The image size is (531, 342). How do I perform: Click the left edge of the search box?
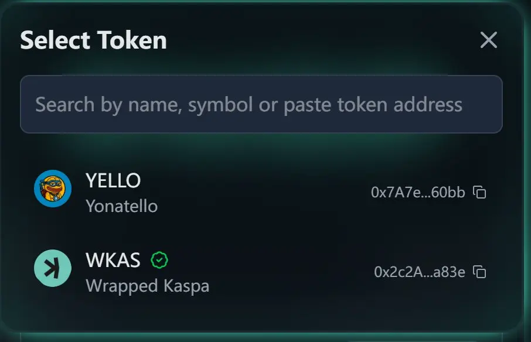27,104
